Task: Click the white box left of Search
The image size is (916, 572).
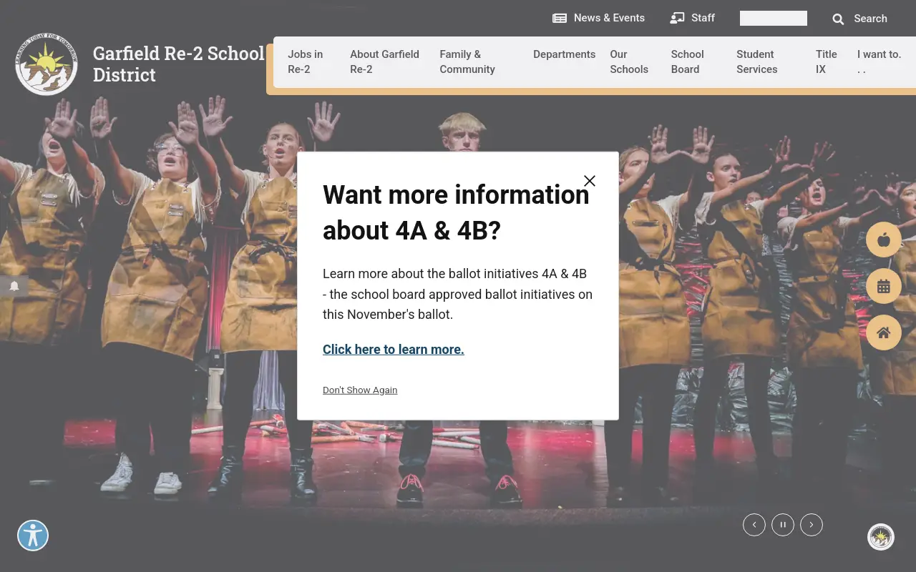Action: pyautogui.click(x=774, y=18)
